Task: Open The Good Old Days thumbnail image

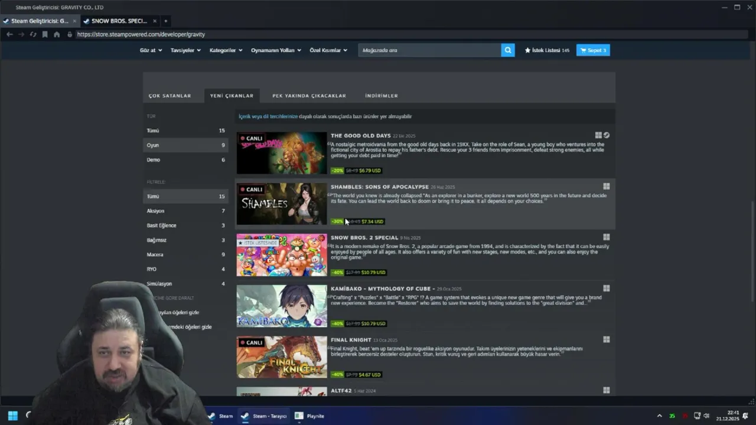Action: (x=282, y=153)
